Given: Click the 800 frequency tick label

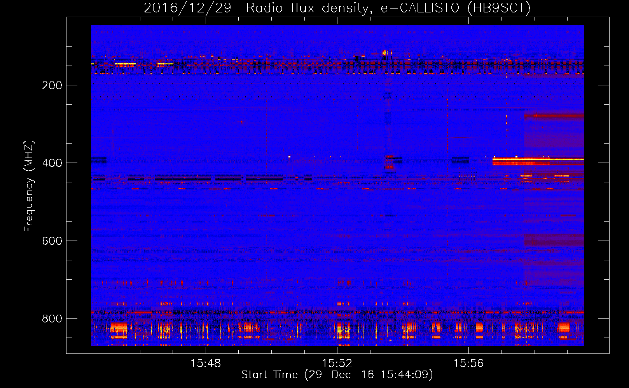Looking at the screenshot, I should (52, 319).
